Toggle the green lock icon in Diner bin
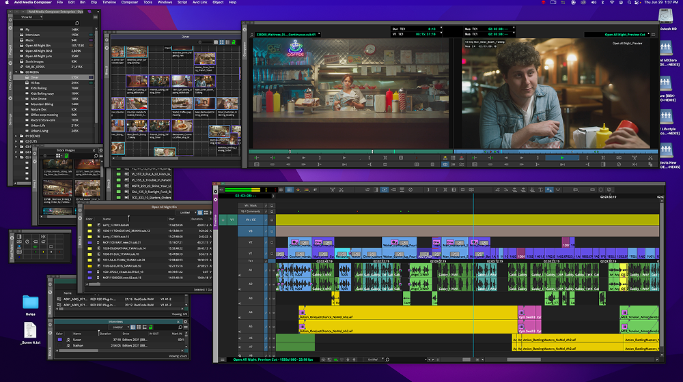The width and height of the screenshot is (683, 382). click(x=234, y=42)
